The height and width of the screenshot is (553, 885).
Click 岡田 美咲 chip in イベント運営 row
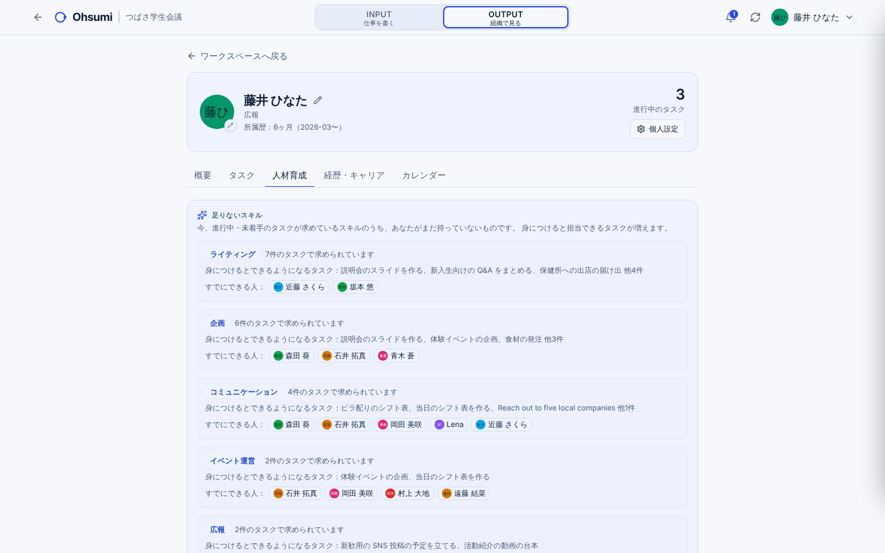[352, 493]
